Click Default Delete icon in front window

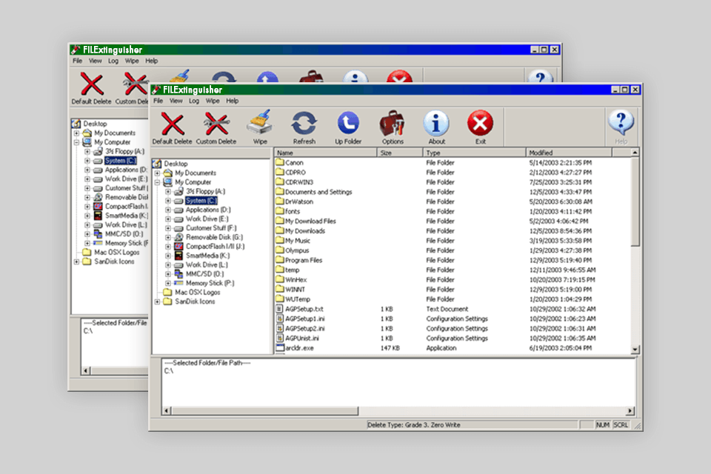tap(173, 124)
